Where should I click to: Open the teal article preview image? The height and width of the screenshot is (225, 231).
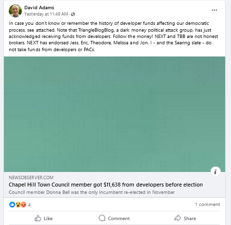(114, 114)
